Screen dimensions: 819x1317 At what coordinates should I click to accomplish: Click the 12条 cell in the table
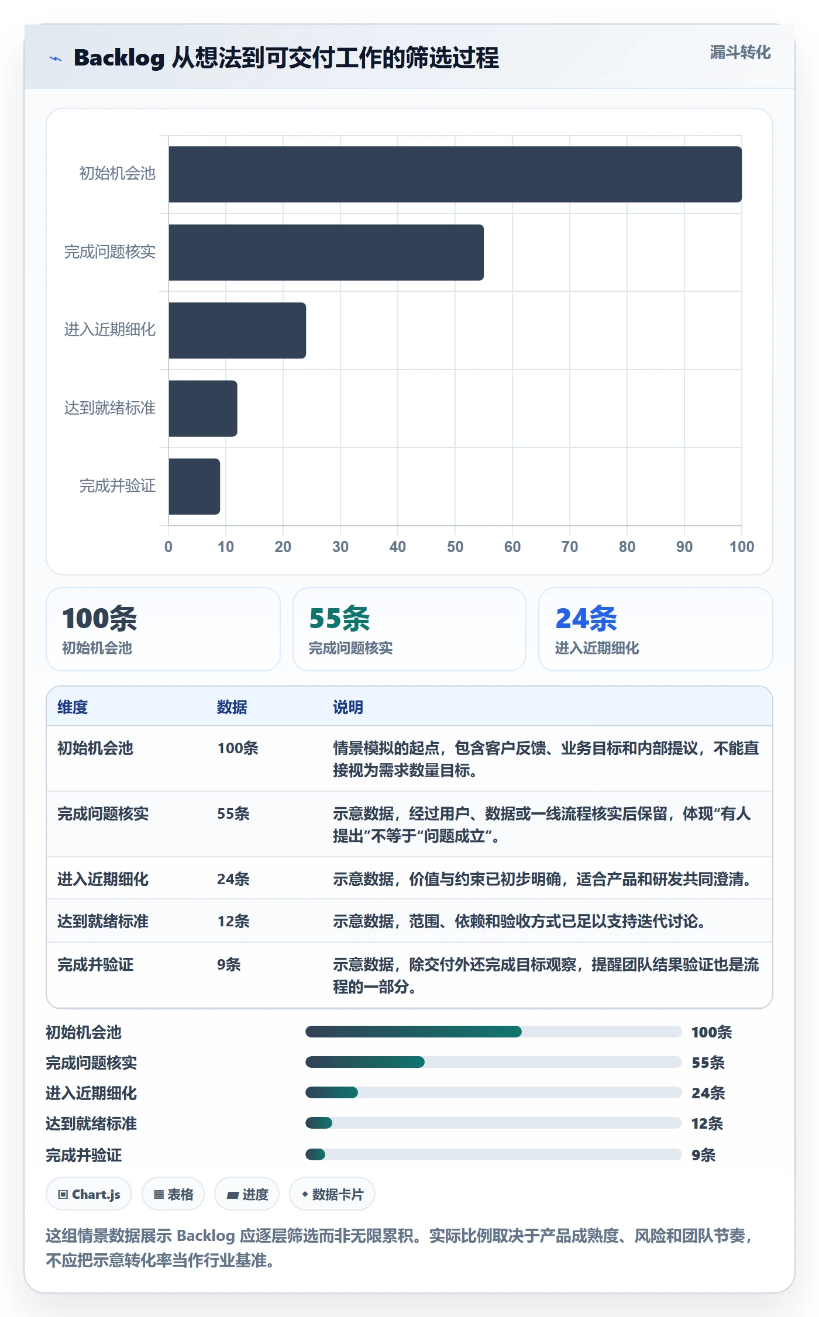coord(233,921)
